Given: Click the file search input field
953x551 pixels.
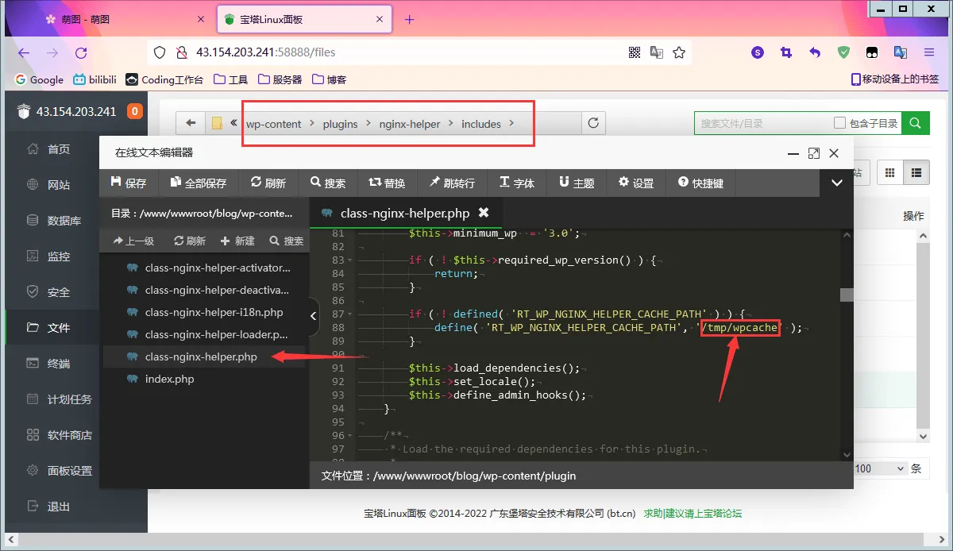Looking at the screenshot, I should point(762,123).
